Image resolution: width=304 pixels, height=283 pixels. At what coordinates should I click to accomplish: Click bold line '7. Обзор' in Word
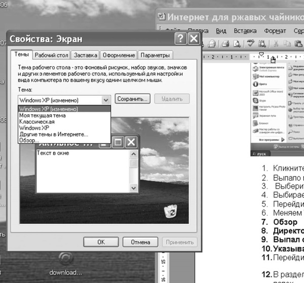[x=279, y=222]
